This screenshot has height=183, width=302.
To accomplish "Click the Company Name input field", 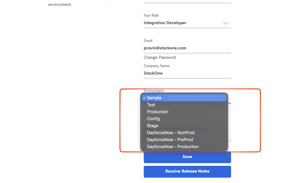I will [x=187, y=73].
